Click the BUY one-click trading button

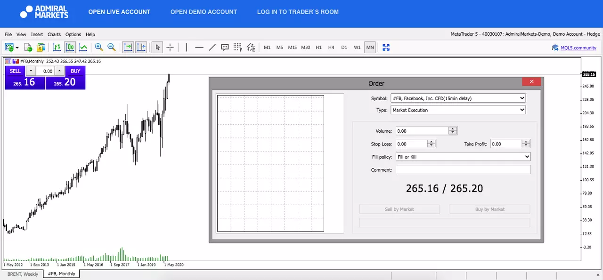75,71
